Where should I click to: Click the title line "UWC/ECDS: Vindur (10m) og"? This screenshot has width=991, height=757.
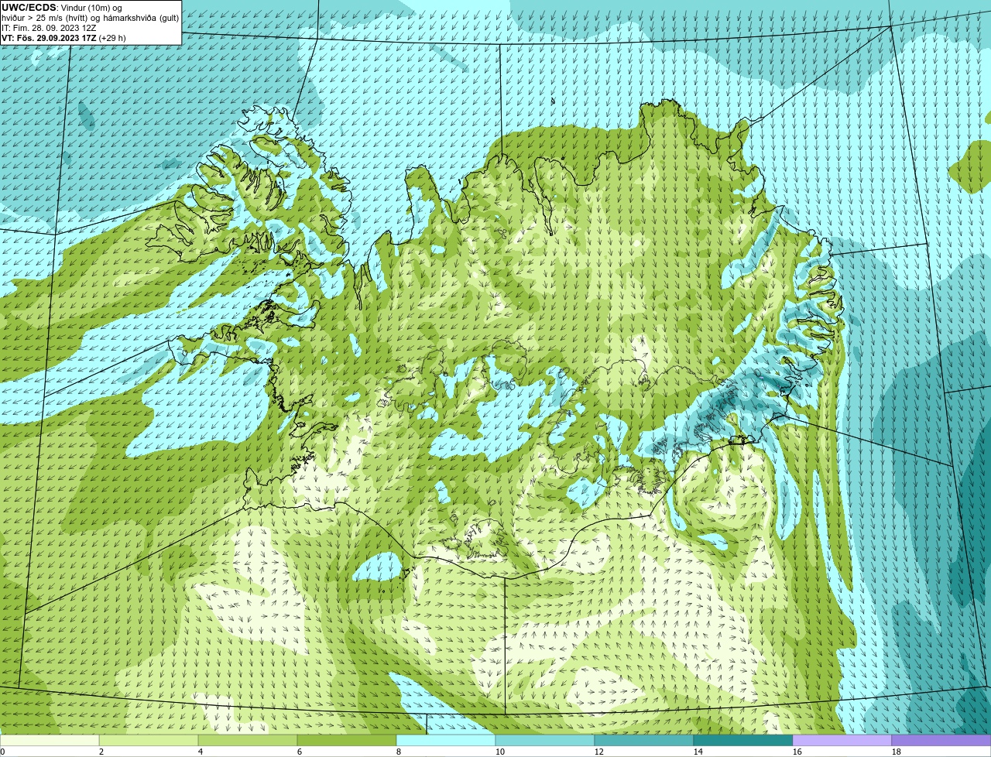(62, 8)
